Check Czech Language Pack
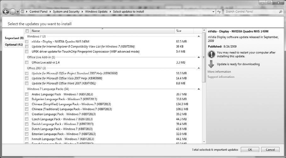This screenshot has height=158, width=286. [27, 119]
